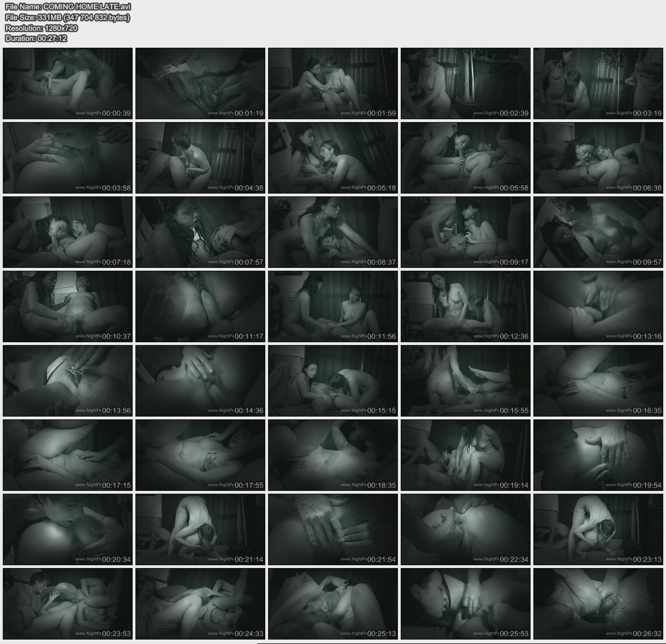
Task: Click the thumbnail at 00:18:35
Action: pos(333,455)
